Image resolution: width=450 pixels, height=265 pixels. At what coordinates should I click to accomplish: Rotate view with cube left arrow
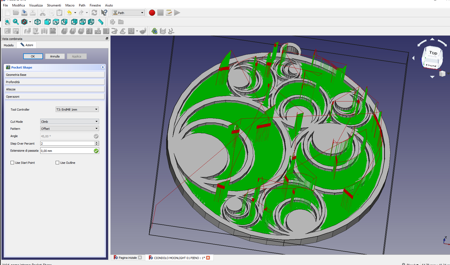[x=413, y=58]
